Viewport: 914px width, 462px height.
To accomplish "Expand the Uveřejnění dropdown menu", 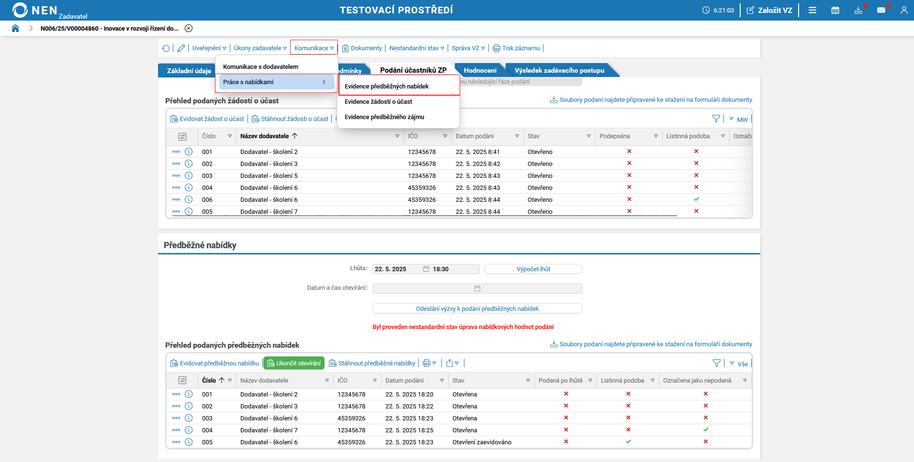I will click(209, 48).
